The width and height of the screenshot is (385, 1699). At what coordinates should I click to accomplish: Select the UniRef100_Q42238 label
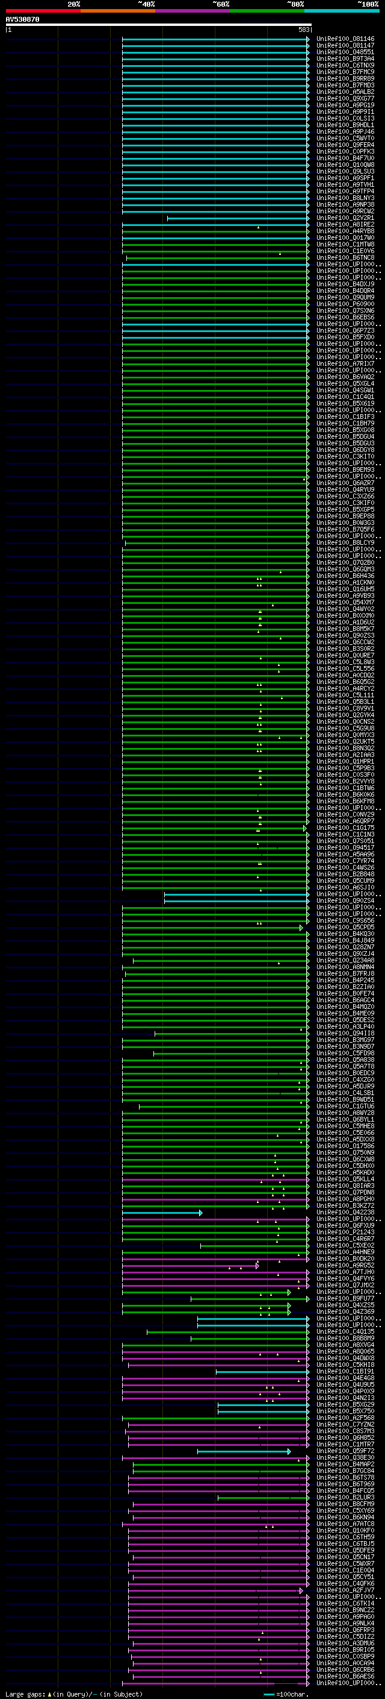(x=345, y=1212)
